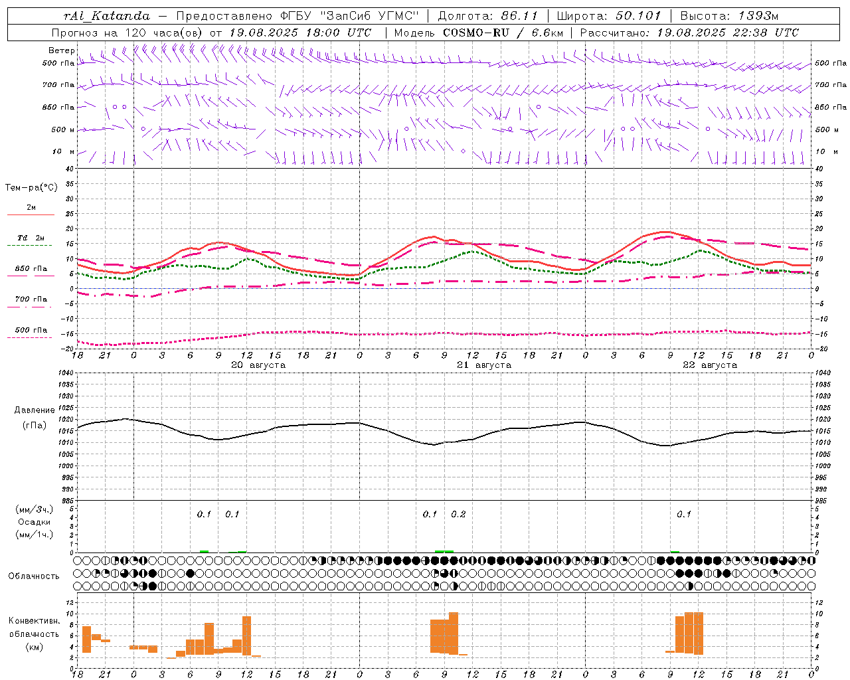The image size is (850, 680).
Task: Click the 10 м wind level label on the left
Action: coord(64,152)
